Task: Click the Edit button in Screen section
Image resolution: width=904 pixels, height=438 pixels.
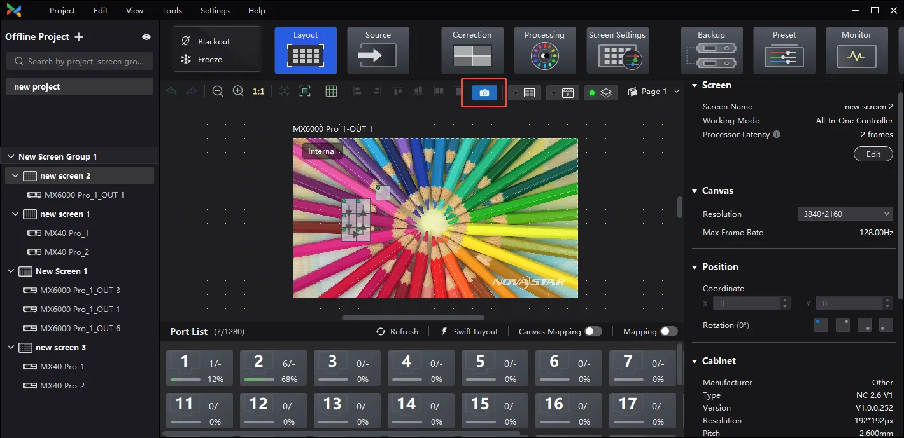Action: coord(873,154)
